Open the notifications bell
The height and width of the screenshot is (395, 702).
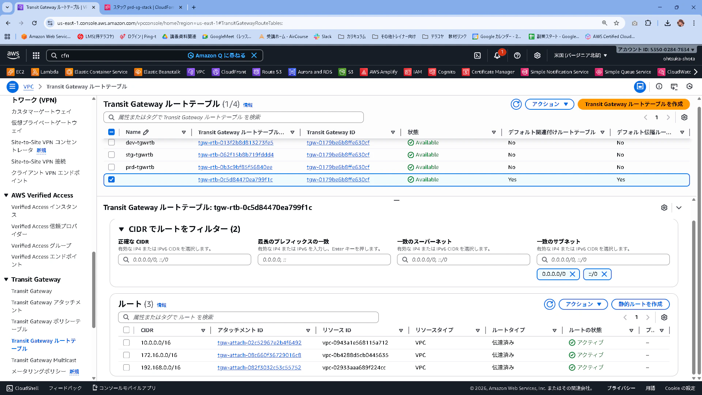[497, 56]
